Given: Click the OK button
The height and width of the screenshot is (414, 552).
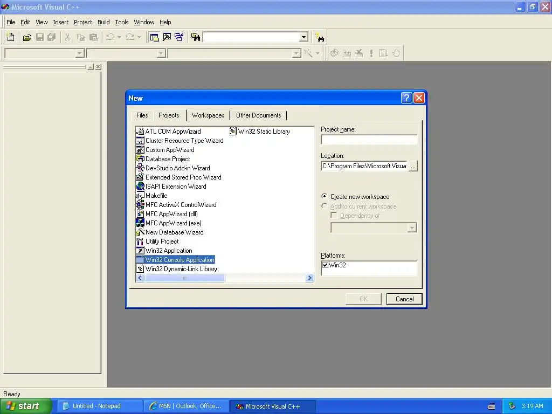Looking at the screenshot, I should pos(363,299).
